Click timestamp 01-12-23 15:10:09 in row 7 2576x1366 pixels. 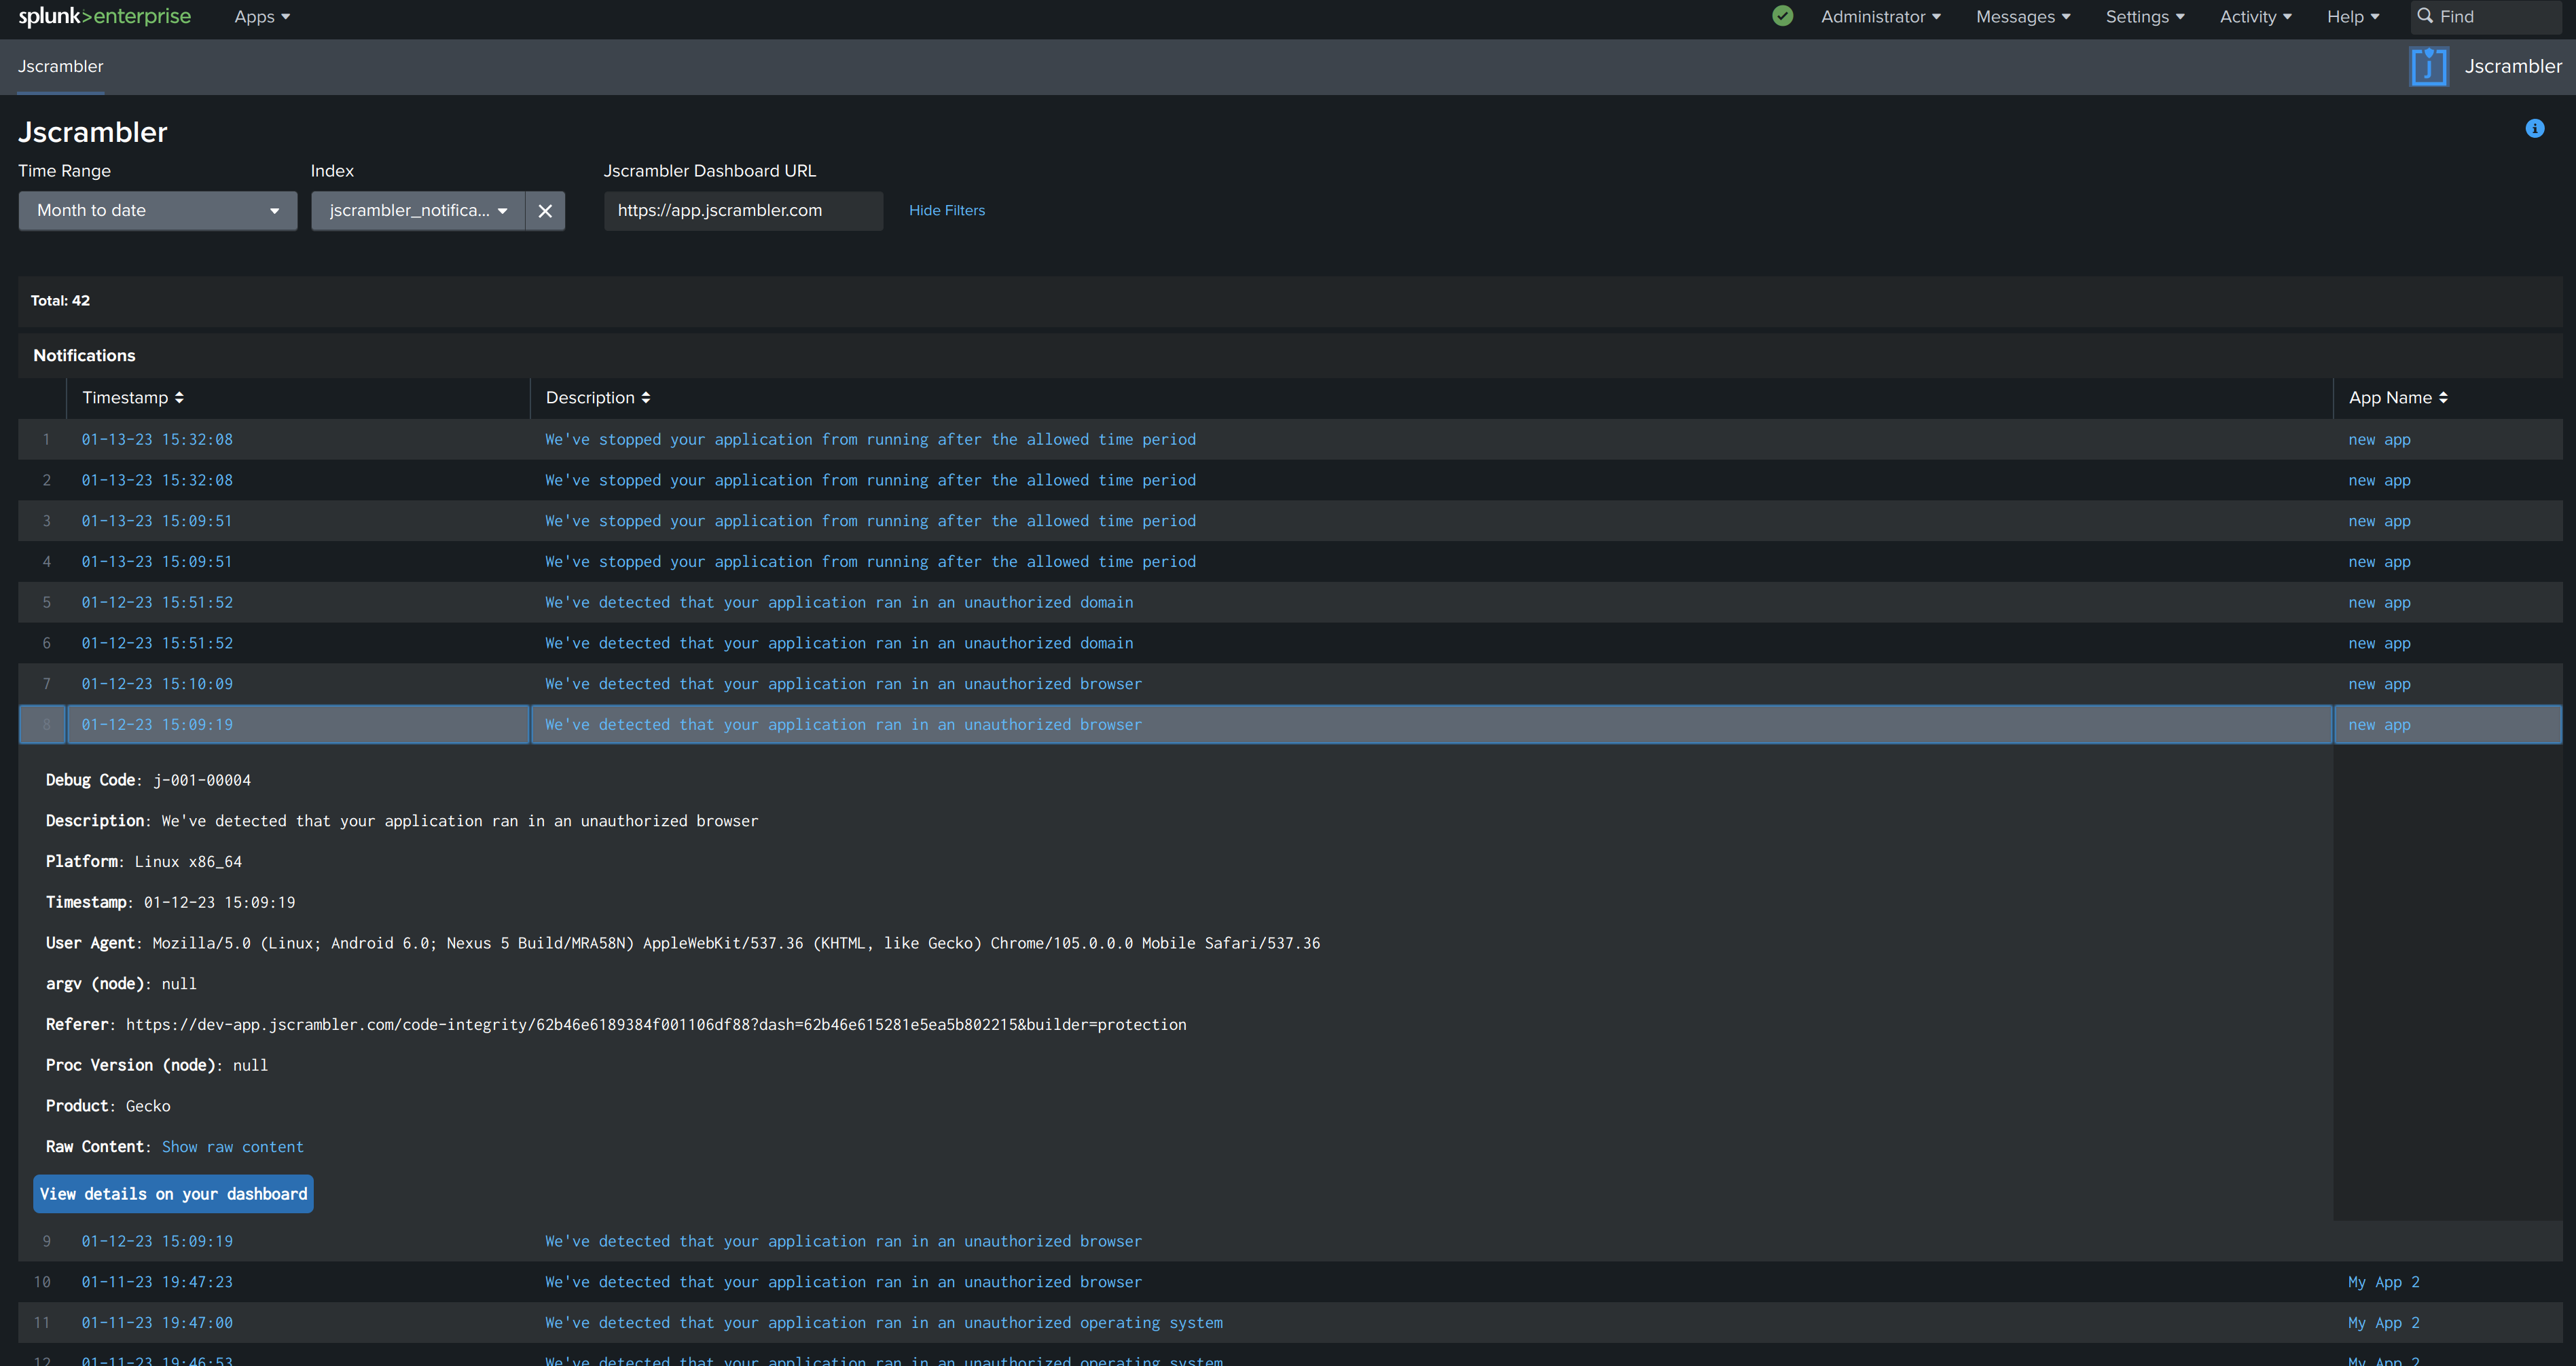tap(157, 685)
